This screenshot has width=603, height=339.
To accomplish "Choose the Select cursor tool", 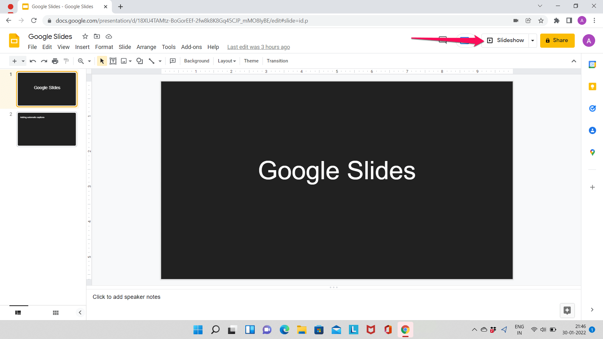I will coord(102,61).
